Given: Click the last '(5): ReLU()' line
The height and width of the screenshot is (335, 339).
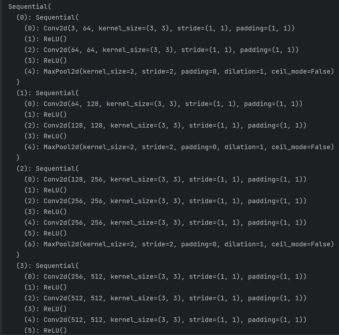Looking at the screenshot, I should [46, 330].
